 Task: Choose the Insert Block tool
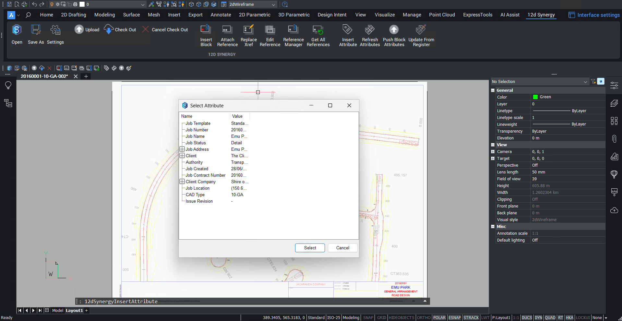(206, 36)
